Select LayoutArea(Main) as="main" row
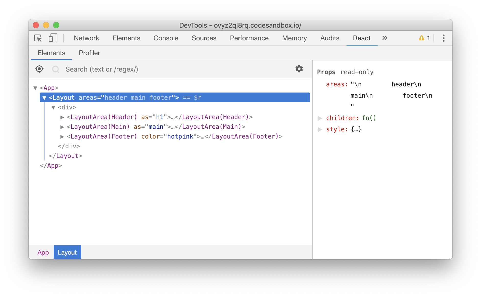 [156, 127]
